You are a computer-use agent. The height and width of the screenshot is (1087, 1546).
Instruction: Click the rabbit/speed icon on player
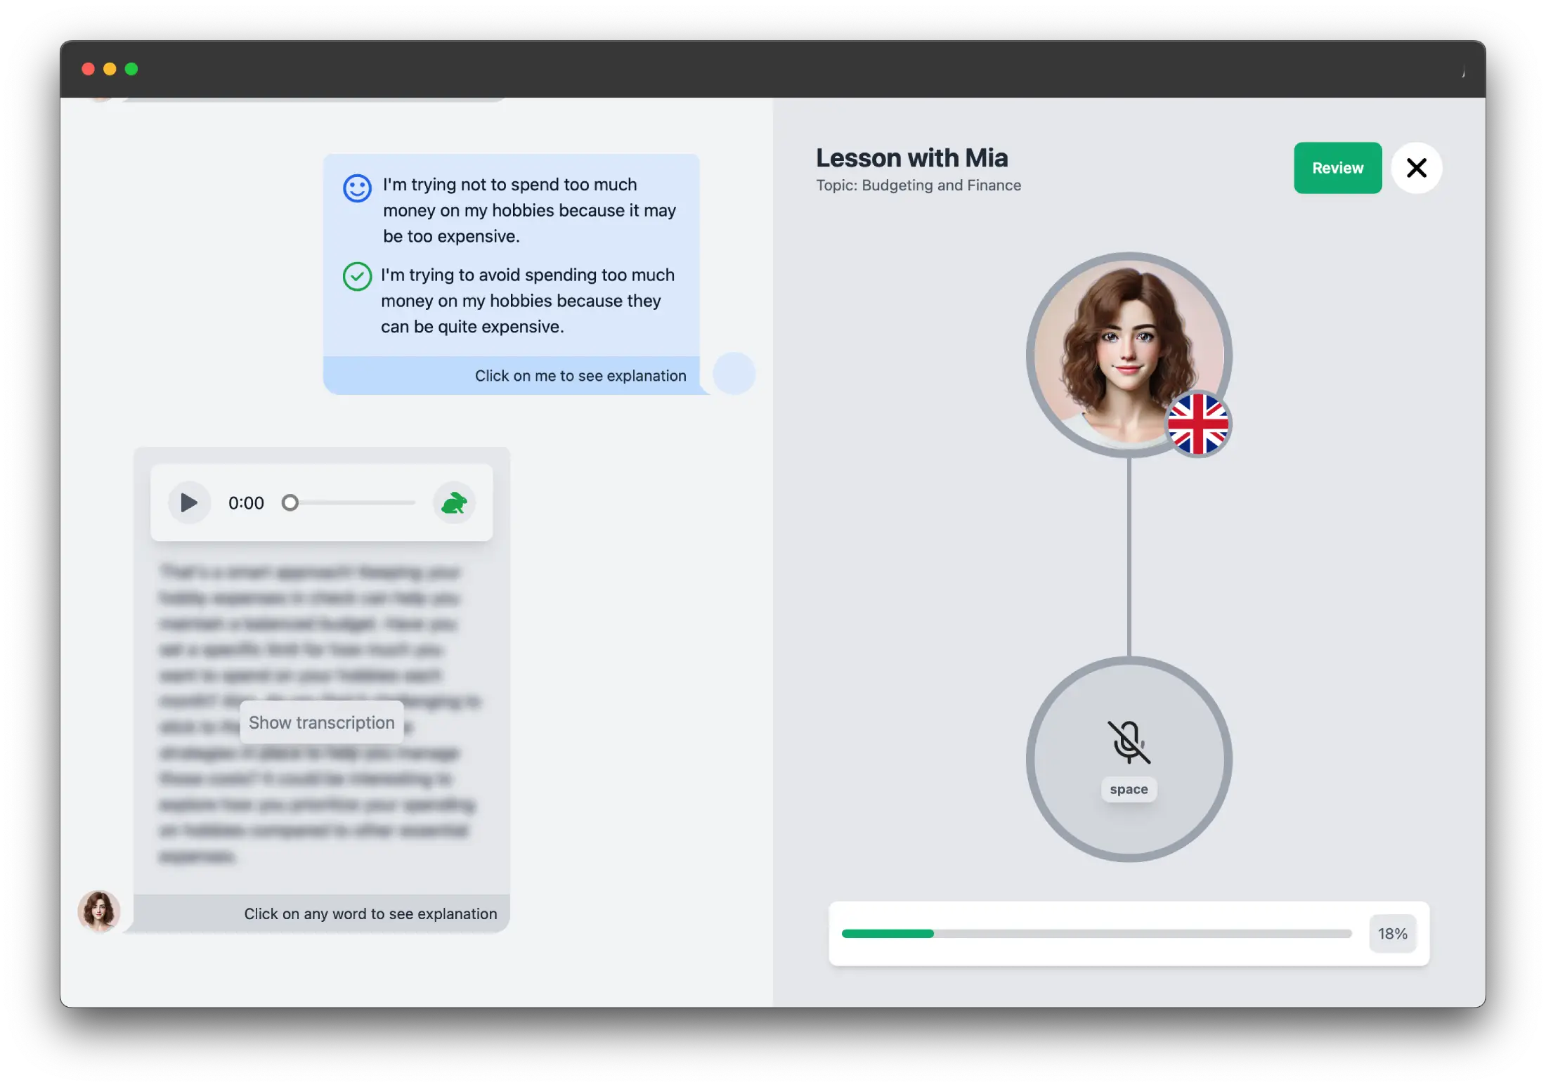click(454, 502)
